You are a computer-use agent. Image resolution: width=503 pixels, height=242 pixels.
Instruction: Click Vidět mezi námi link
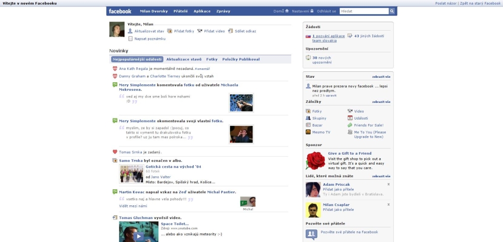(x=133, y=206)
